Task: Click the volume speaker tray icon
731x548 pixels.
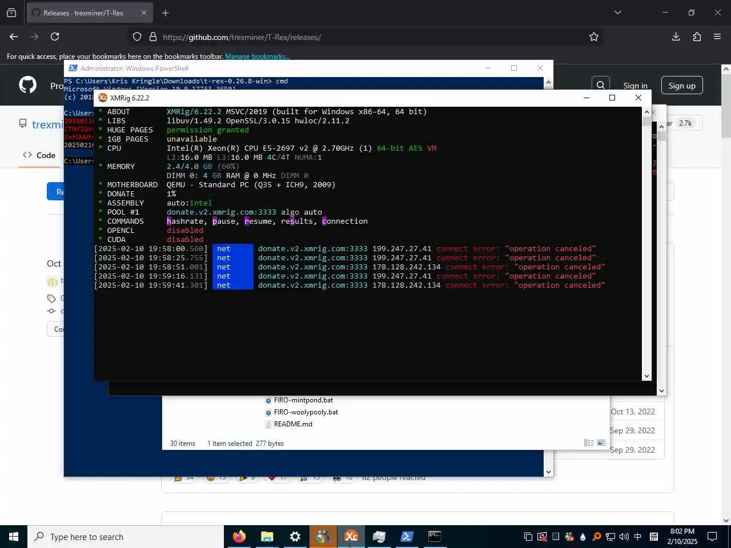Action: (x=624, y=537)
